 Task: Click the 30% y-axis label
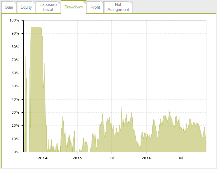click(15, 112)
